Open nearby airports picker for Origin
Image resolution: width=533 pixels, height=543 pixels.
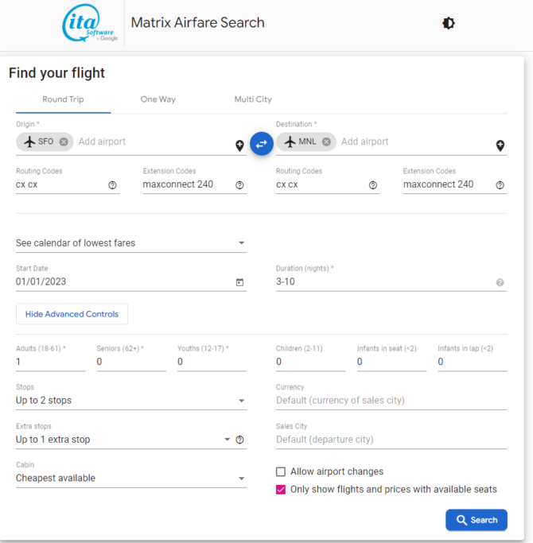coord(239,145)
